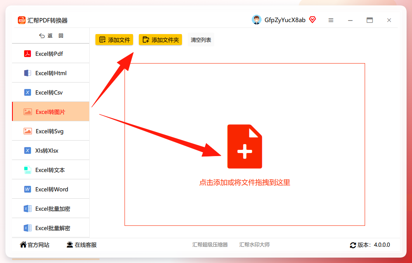Open Excel批量解密 option
Screen dimensions: 412x263
[x=51, y=228]
